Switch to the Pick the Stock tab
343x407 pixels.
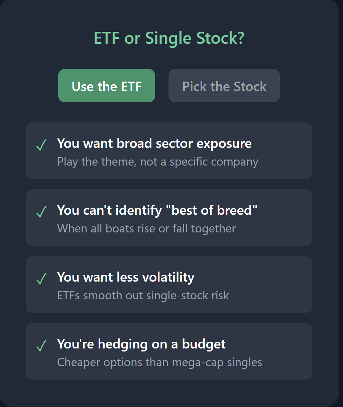click(224, 86)
